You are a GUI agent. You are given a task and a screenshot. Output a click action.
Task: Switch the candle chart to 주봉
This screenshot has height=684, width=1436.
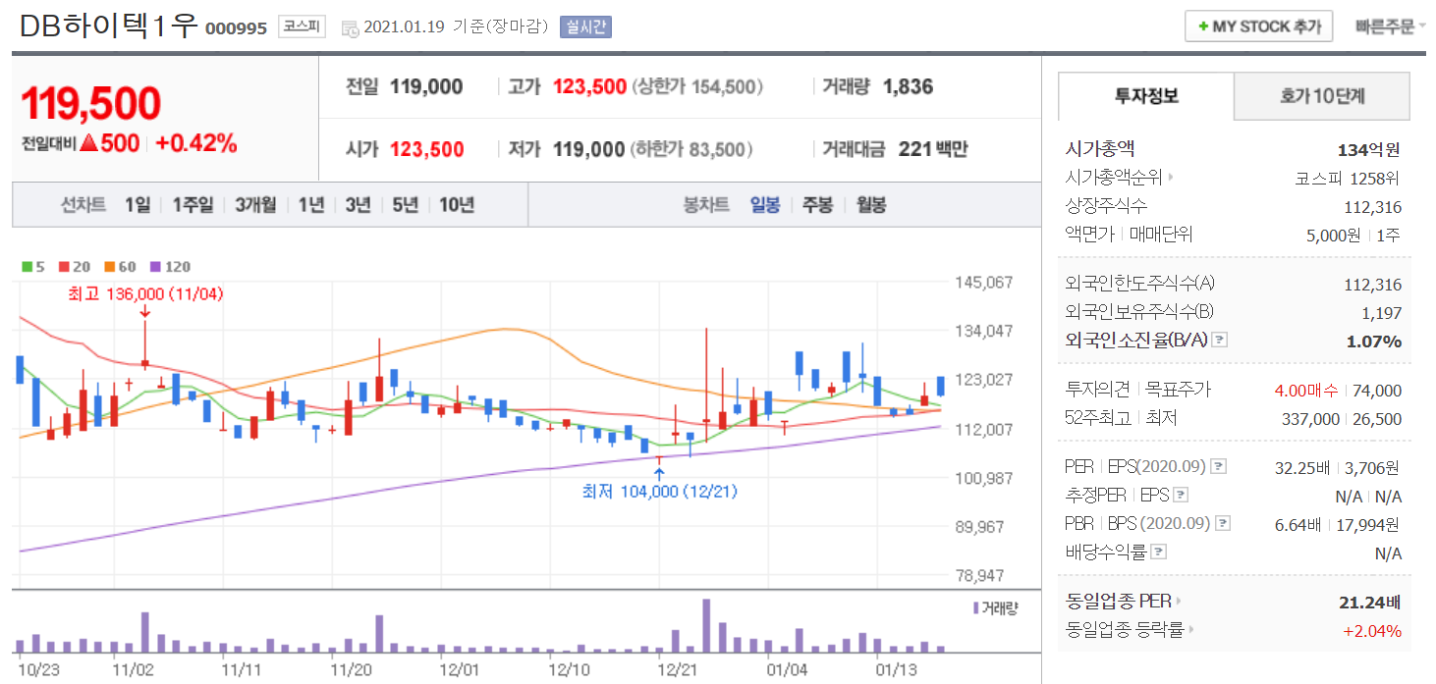click(817, 205)
